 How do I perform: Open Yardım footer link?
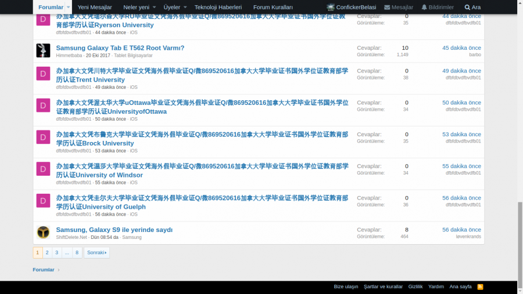[436, 286]
